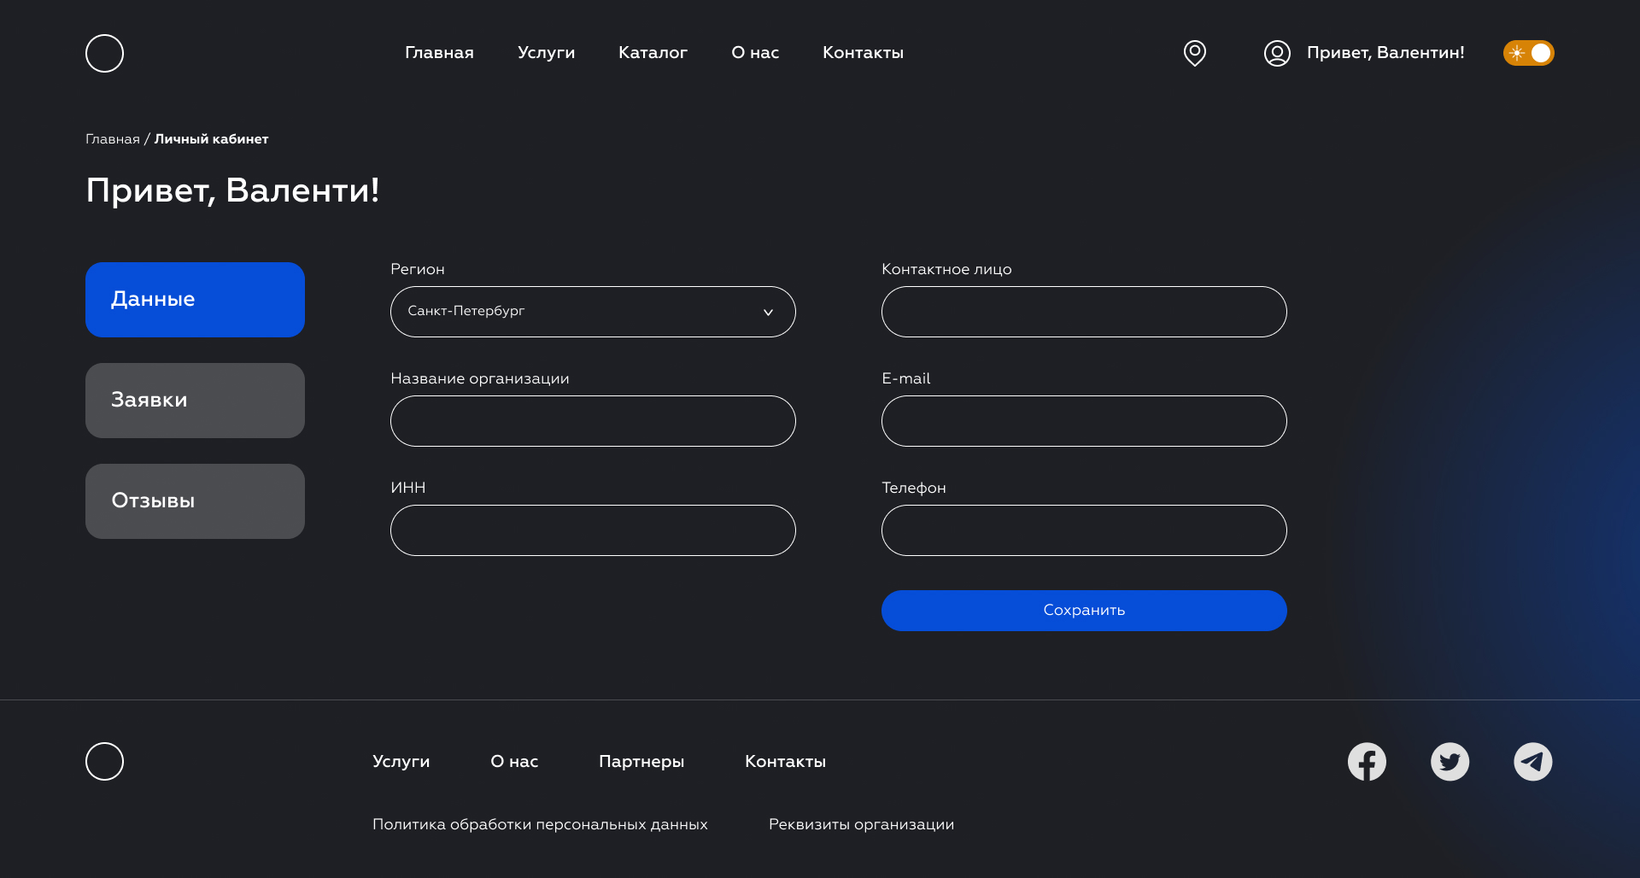Click Личный кабинет breadcrumb text
Viewport: 1640px width, 878px height.
coord(211,139)
